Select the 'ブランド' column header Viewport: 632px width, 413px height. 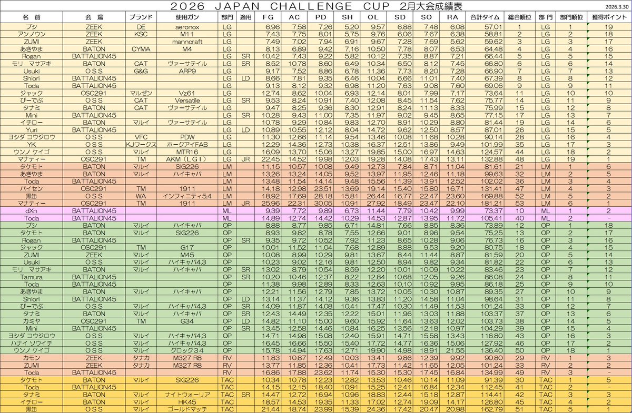(141, 17)
